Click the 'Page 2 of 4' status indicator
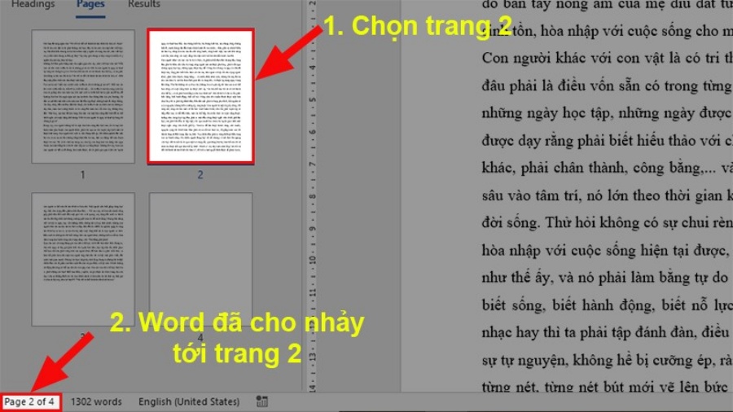The height and width of the screenshot is (412, 733). (30, 401)
